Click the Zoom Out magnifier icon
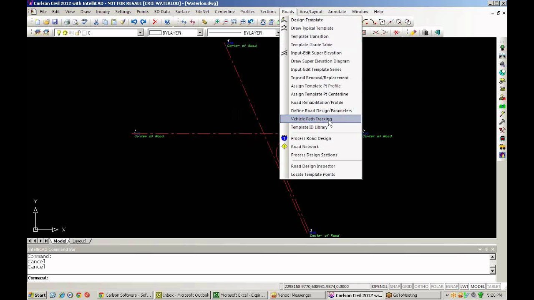This screenshot has width=534, height=300. pyautogui.click(x=225, y=22)
